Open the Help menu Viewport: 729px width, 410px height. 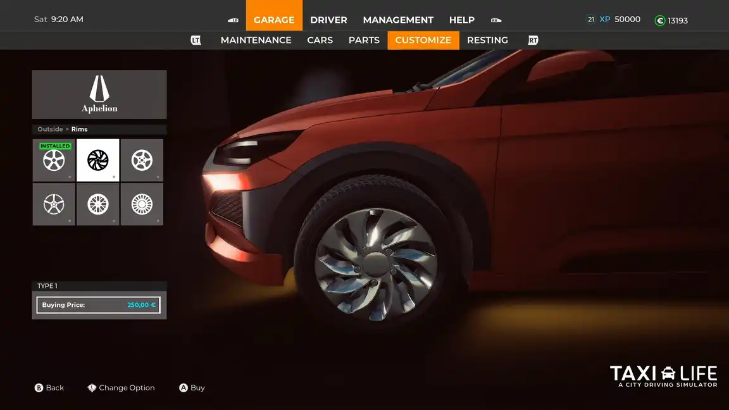point(461,20)
